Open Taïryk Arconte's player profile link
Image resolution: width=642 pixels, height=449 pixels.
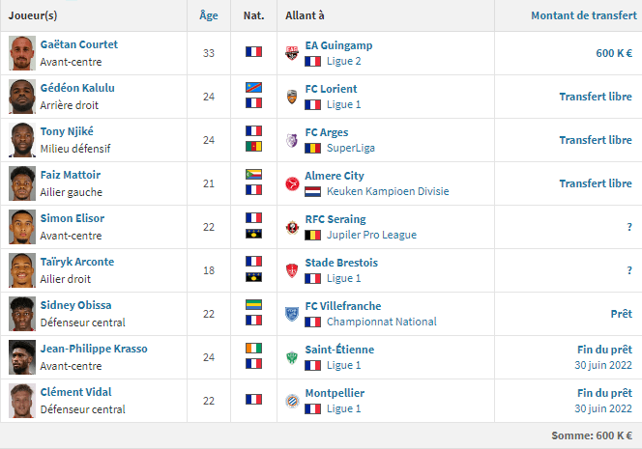pyautogui.click(x=76, y=262)
